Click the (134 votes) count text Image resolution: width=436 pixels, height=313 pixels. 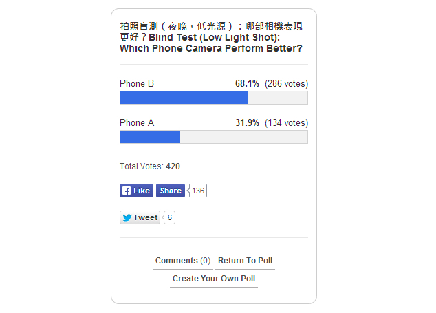pyautogui.click(x=286, y=123)
